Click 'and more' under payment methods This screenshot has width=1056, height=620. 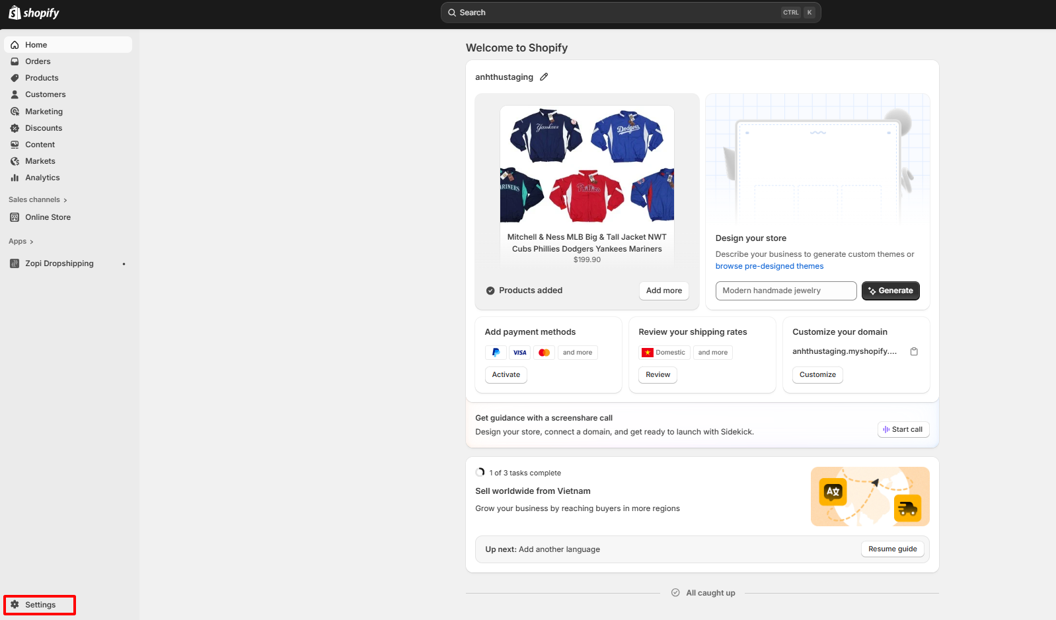[x=577, y=353]
